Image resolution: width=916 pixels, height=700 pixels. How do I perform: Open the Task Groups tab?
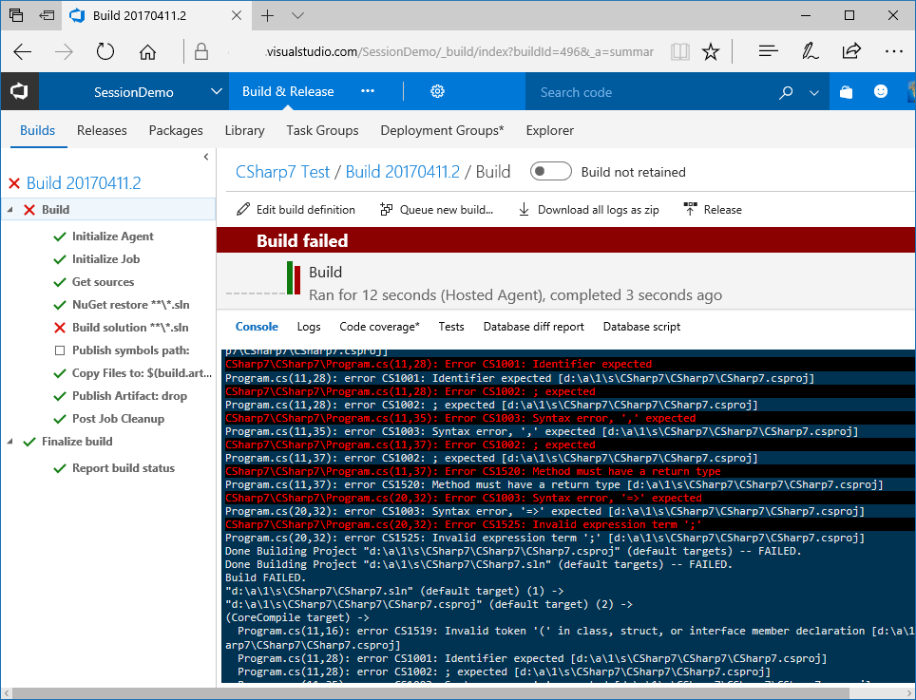[x=322, y=130]
